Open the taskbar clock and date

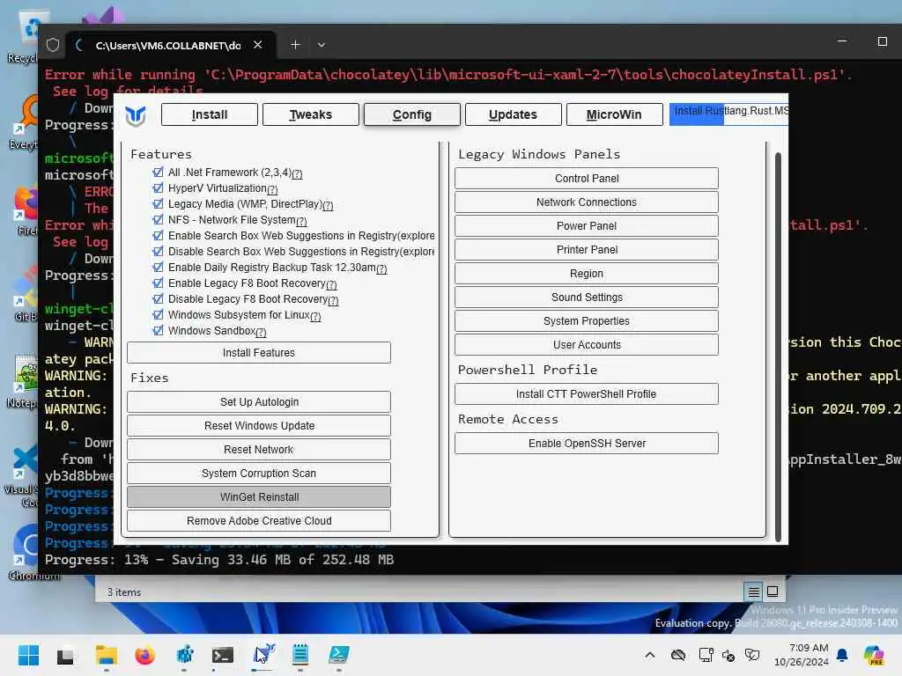[x=802, y=655]
